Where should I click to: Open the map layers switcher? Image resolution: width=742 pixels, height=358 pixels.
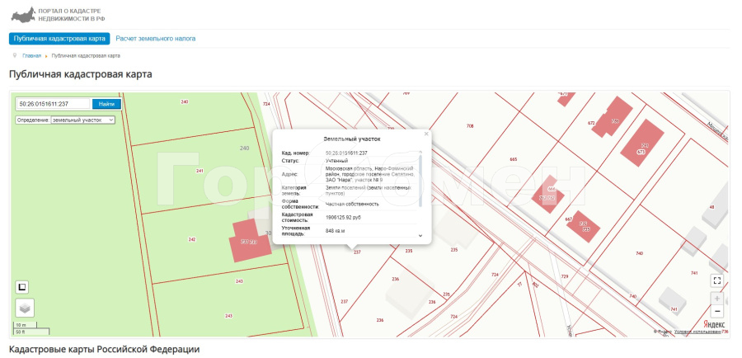click(x=25, y=308)
